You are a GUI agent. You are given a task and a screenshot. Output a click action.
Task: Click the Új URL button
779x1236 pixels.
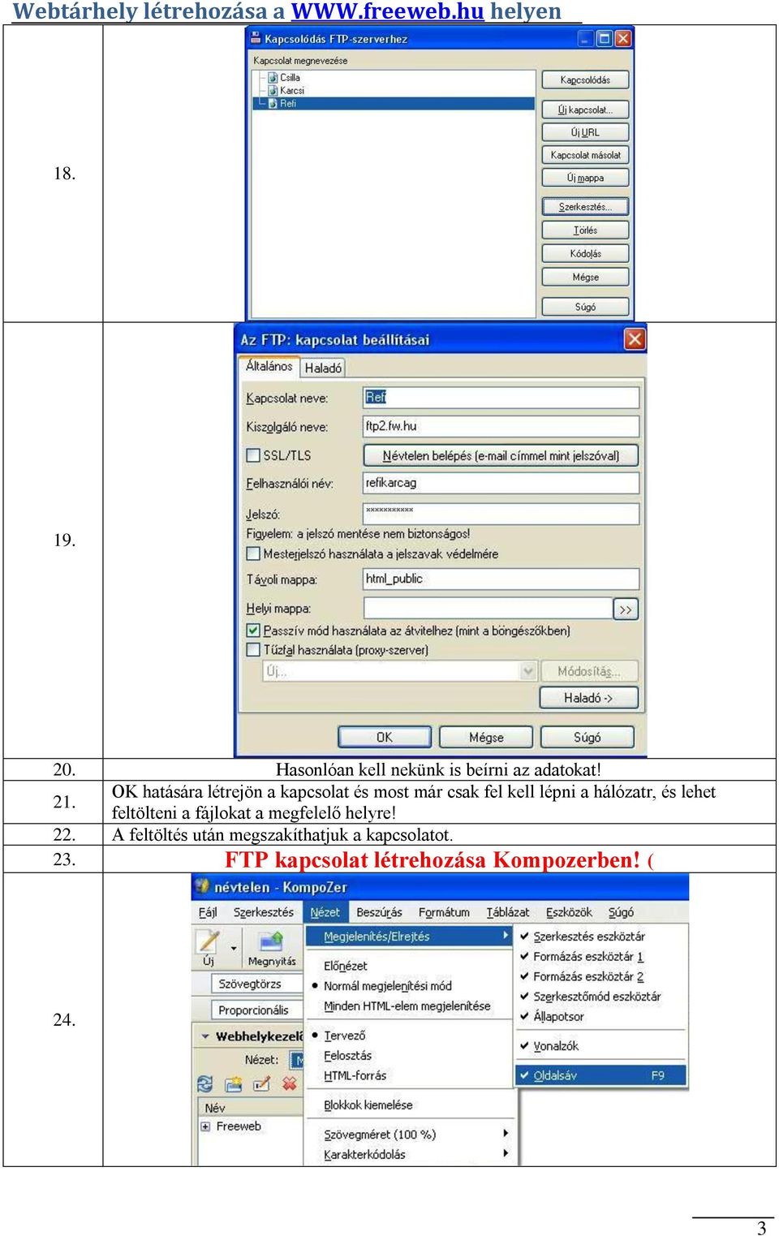click(585, 132)
